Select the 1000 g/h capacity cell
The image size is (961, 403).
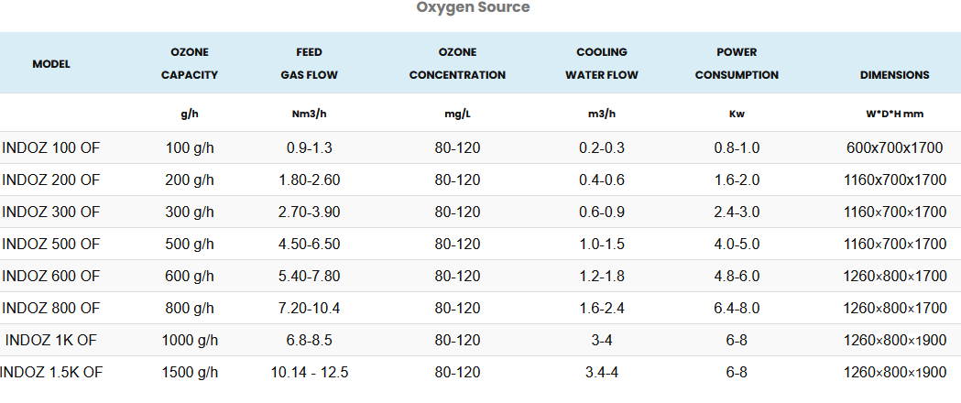(190, 340)
